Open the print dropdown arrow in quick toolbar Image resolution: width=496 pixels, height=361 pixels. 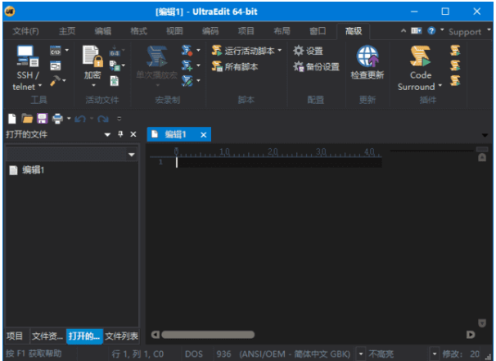(69, 119)
